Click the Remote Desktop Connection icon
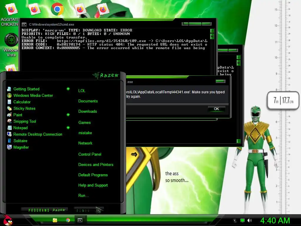Screen dimensions: 301x226 click(9, 134)
